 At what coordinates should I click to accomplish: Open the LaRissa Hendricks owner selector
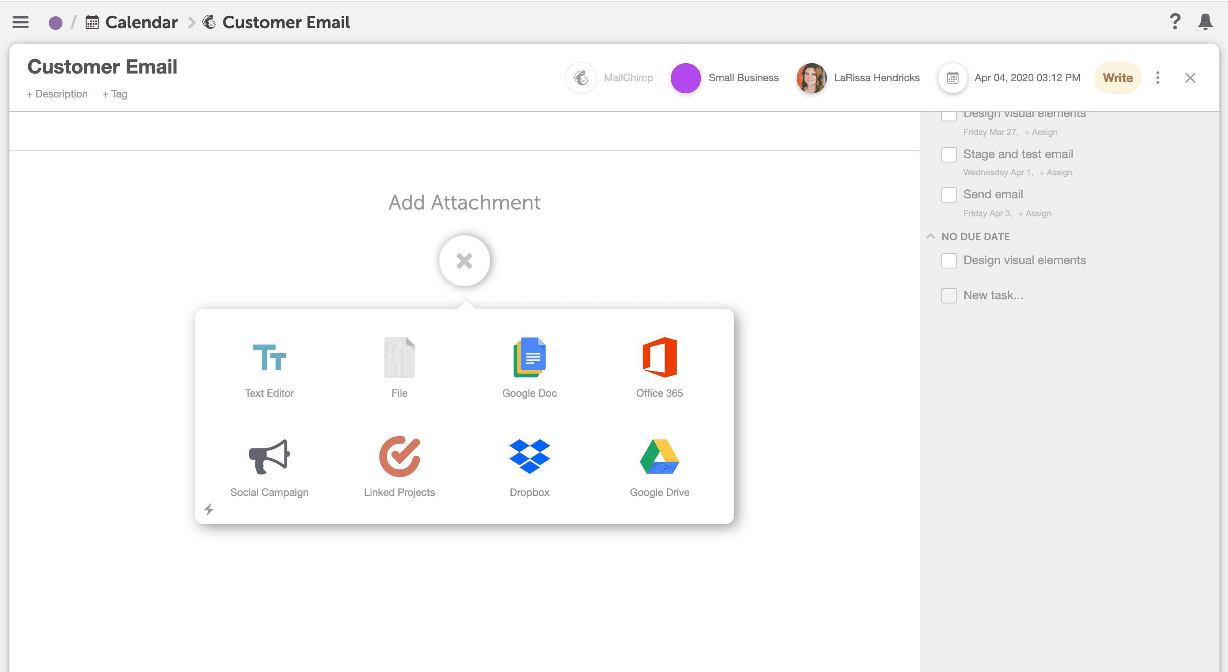[876, 78]
